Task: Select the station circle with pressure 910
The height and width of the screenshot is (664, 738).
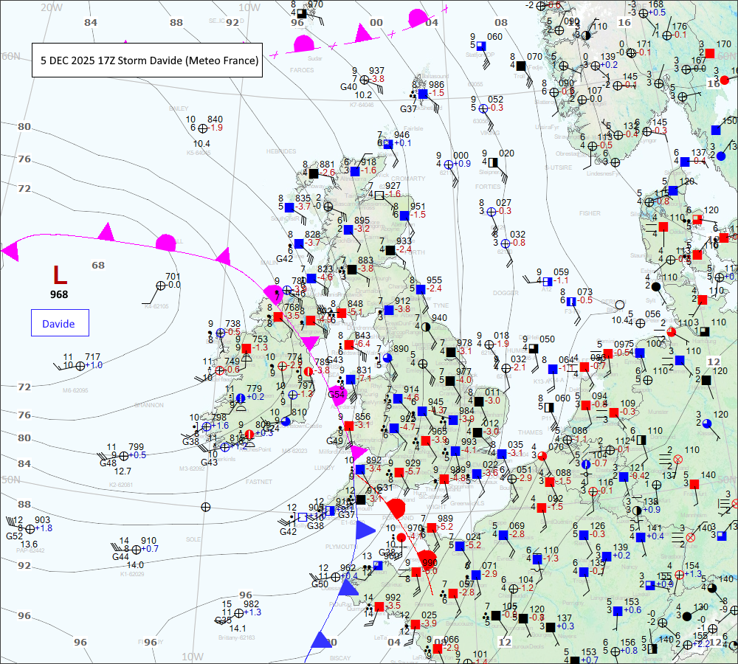Action: click(x=137, y=549)
